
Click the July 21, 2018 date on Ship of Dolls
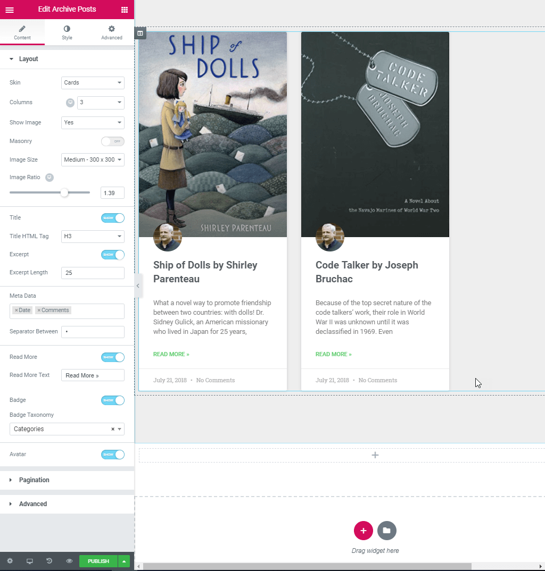pyautogui.click(x=170, y=380)
